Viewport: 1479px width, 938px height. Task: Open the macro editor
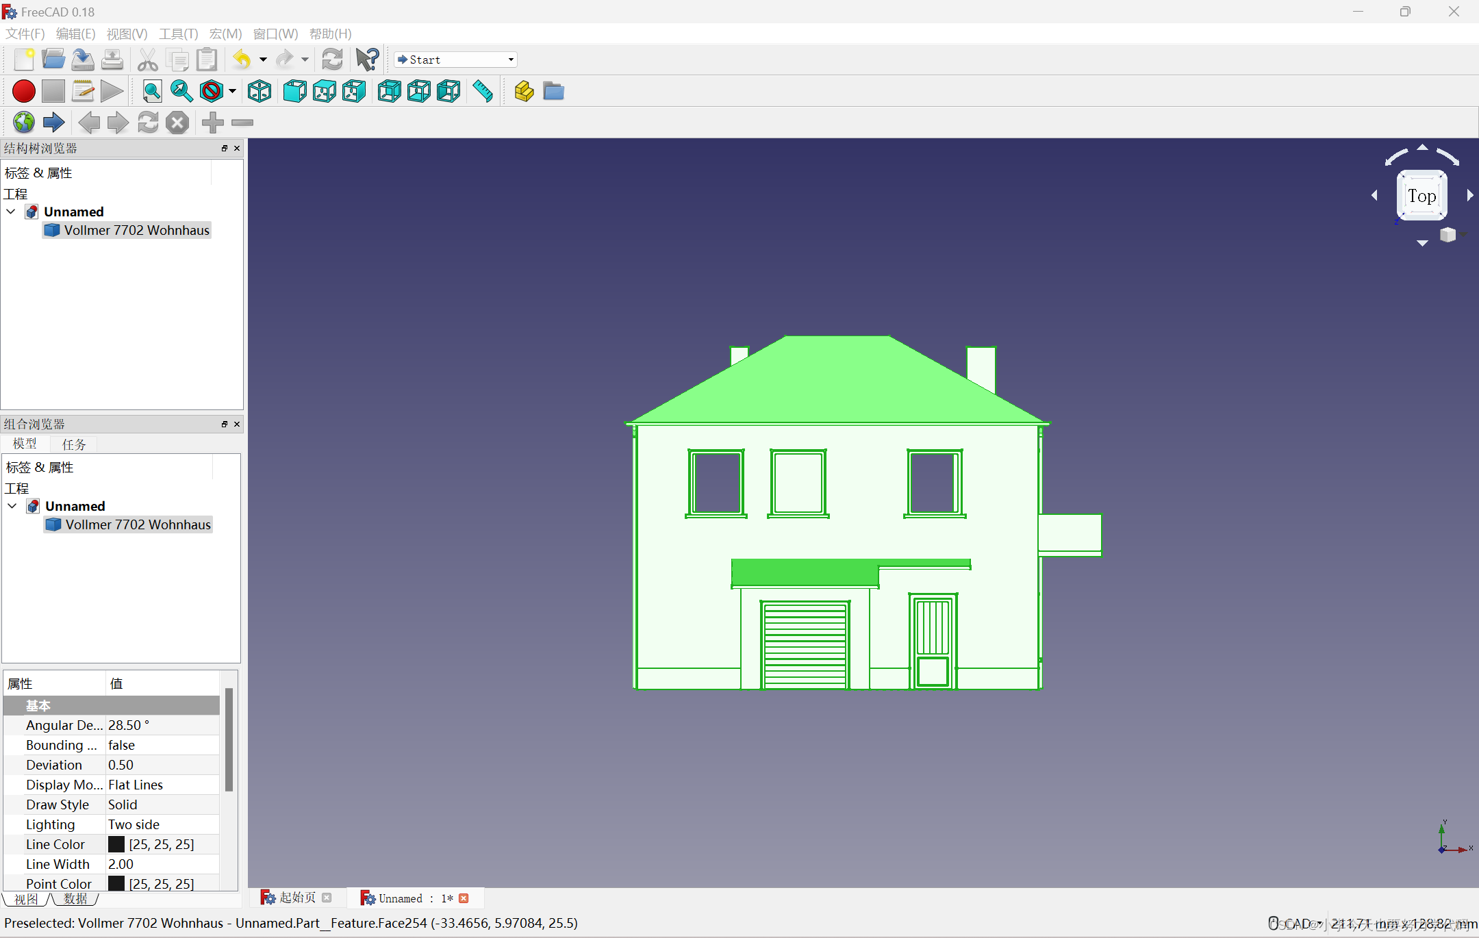click(x=83, y=91)
